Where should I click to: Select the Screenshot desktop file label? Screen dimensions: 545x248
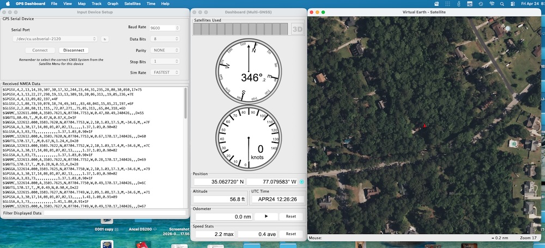[x=177, y=231]
